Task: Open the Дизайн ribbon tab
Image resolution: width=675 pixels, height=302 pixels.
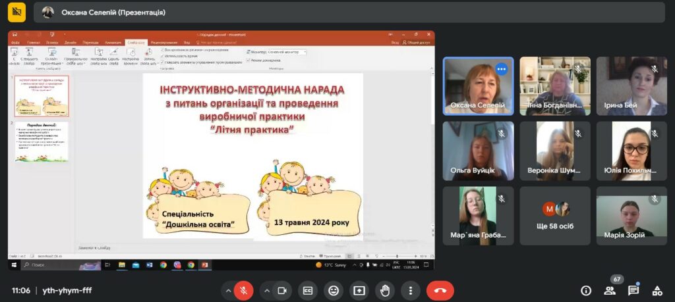Action: 70,42
